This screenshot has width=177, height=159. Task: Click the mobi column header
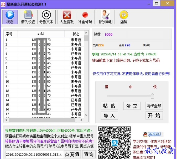(41, 34)
